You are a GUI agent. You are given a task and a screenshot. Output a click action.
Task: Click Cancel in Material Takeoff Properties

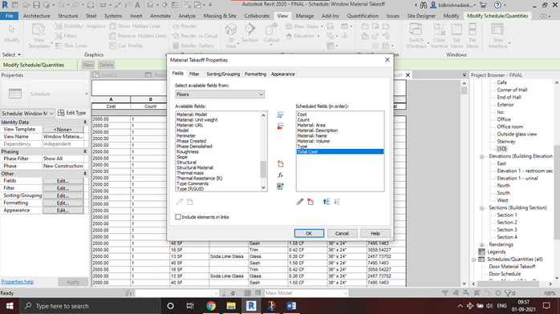coord(342,233)
